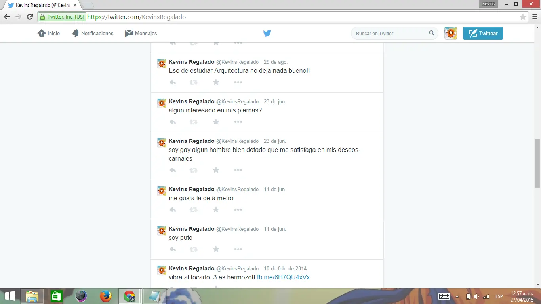Click the page vertical scrollbar thumb
The width and height of the screenshot is (541, 304).
(537, 163)
